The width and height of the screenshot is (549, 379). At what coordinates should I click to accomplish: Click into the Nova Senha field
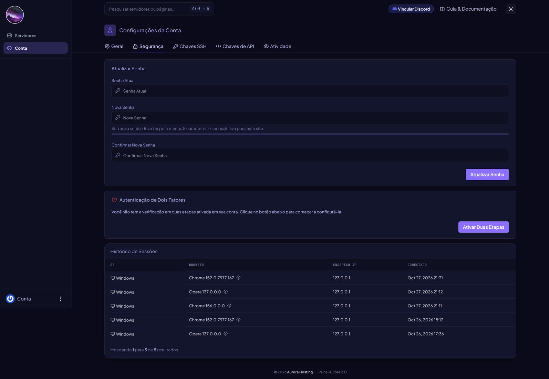click(310, 118)
